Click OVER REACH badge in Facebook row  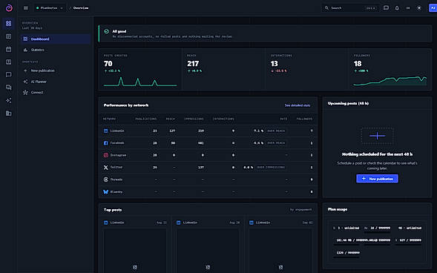click(276, 143)
